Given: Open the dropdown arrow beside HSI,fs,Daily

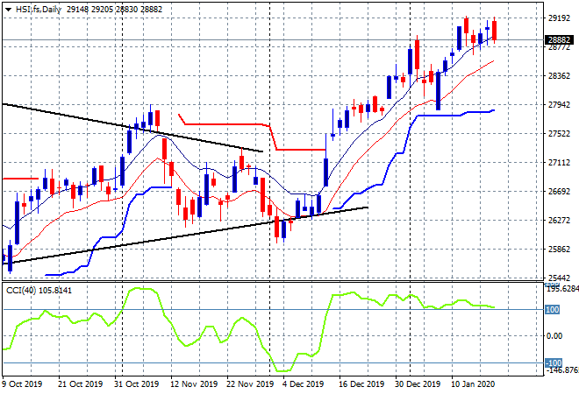Looking at the screenshot, I should (8, 10).
